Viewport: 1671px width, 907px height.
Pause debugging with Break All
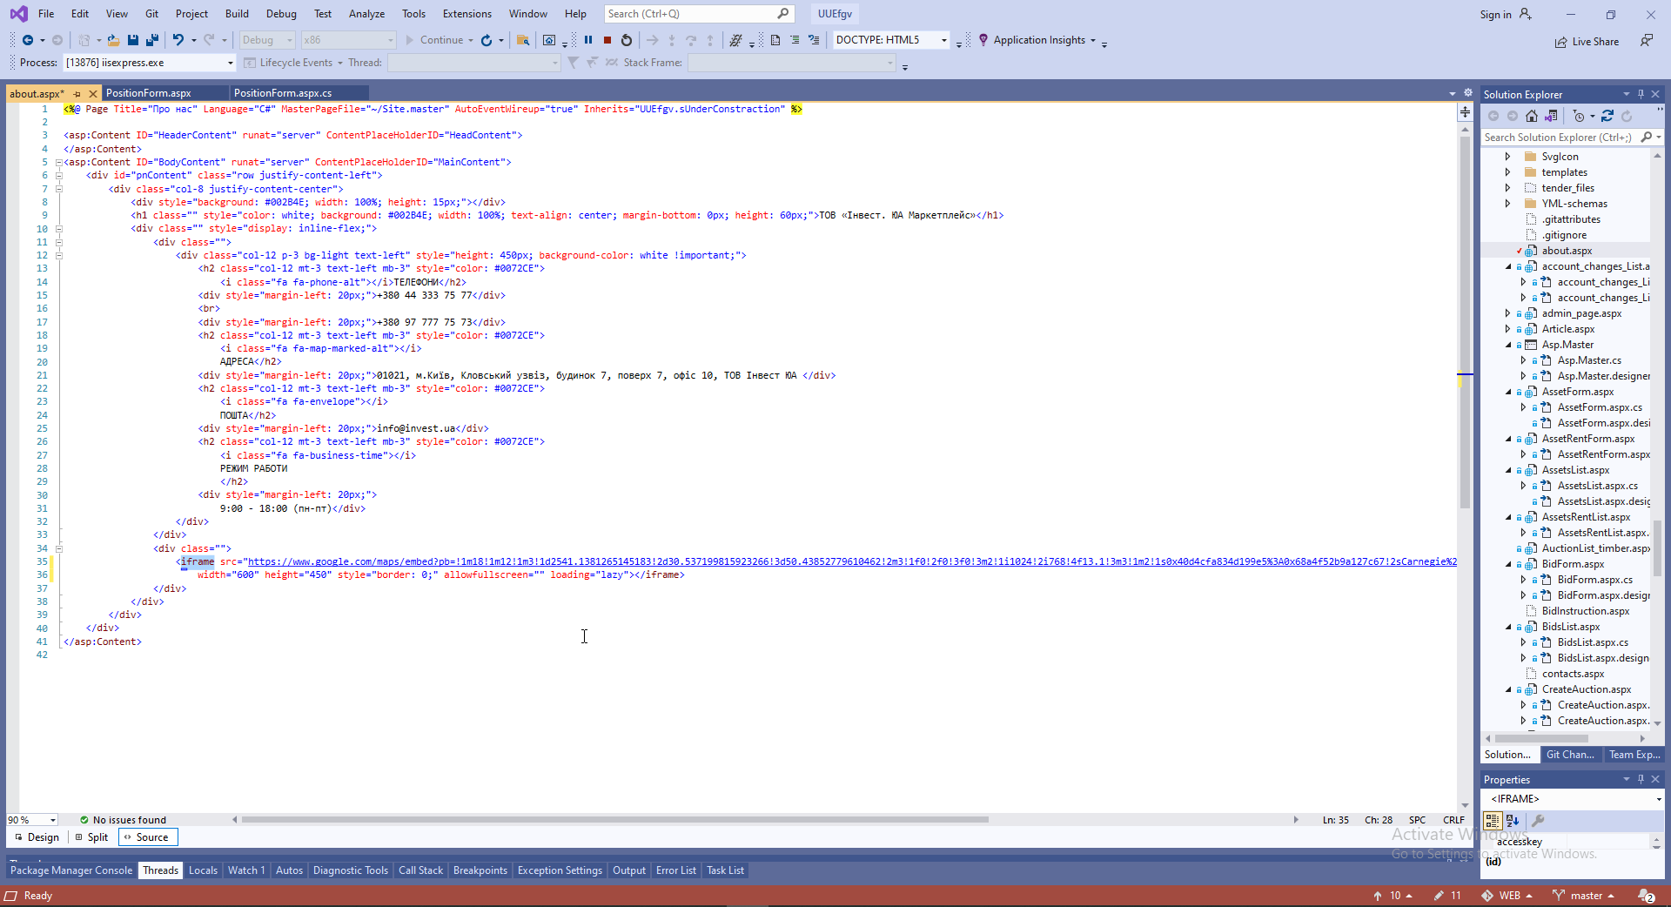coord(588,40)
